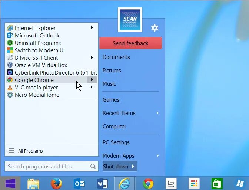Click the colored grid apps icon on taskbar
This screenshot has height=190, width=249.
pyautogui.click(x=194, y=184)
